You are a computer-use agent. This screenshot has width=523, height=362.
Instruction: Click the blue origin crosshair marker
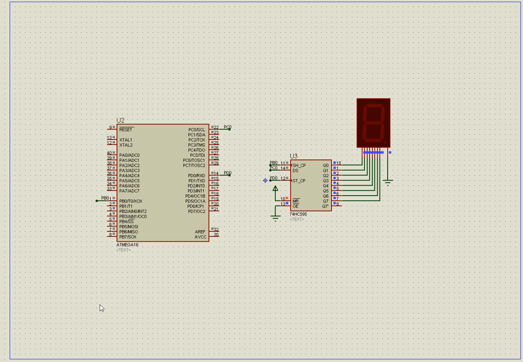pos(265,181)
